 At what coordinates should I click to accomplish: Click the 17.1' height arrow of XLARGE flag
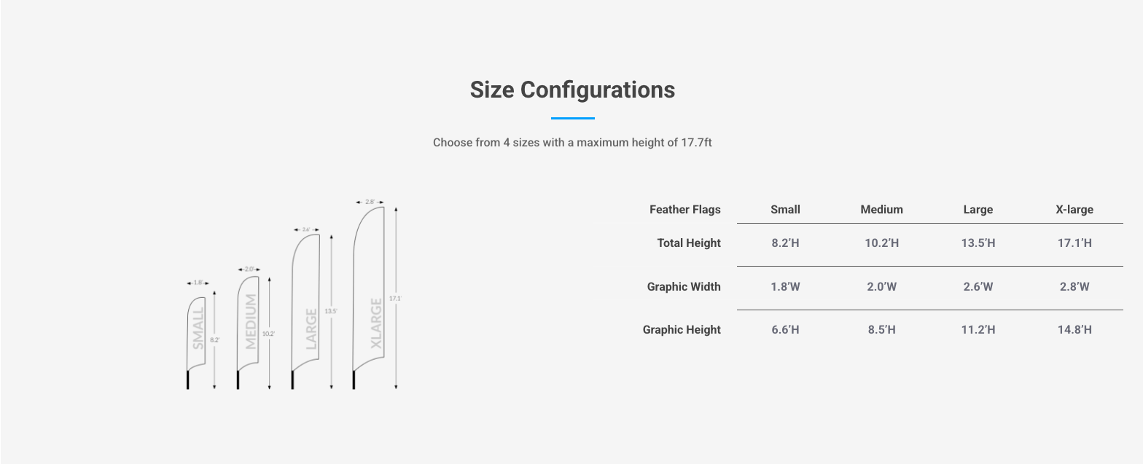396,298
